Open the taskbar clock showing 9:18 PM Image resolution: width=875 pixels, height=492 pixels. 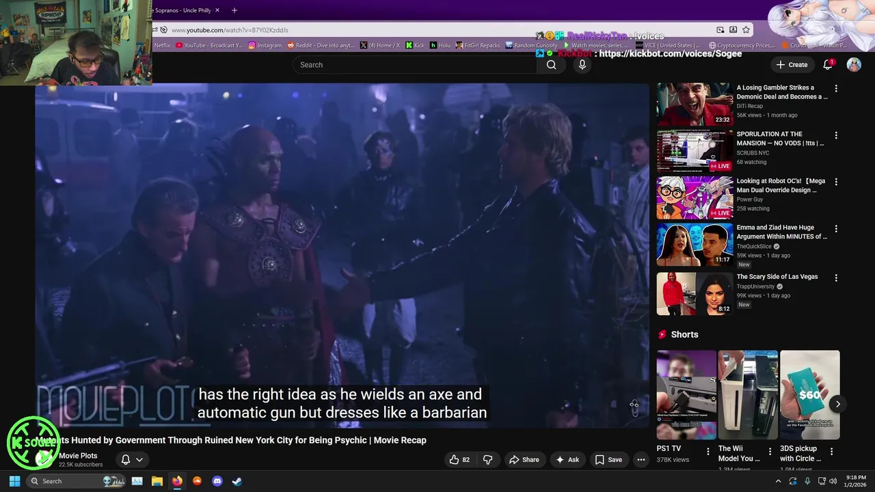click(856, 481)
